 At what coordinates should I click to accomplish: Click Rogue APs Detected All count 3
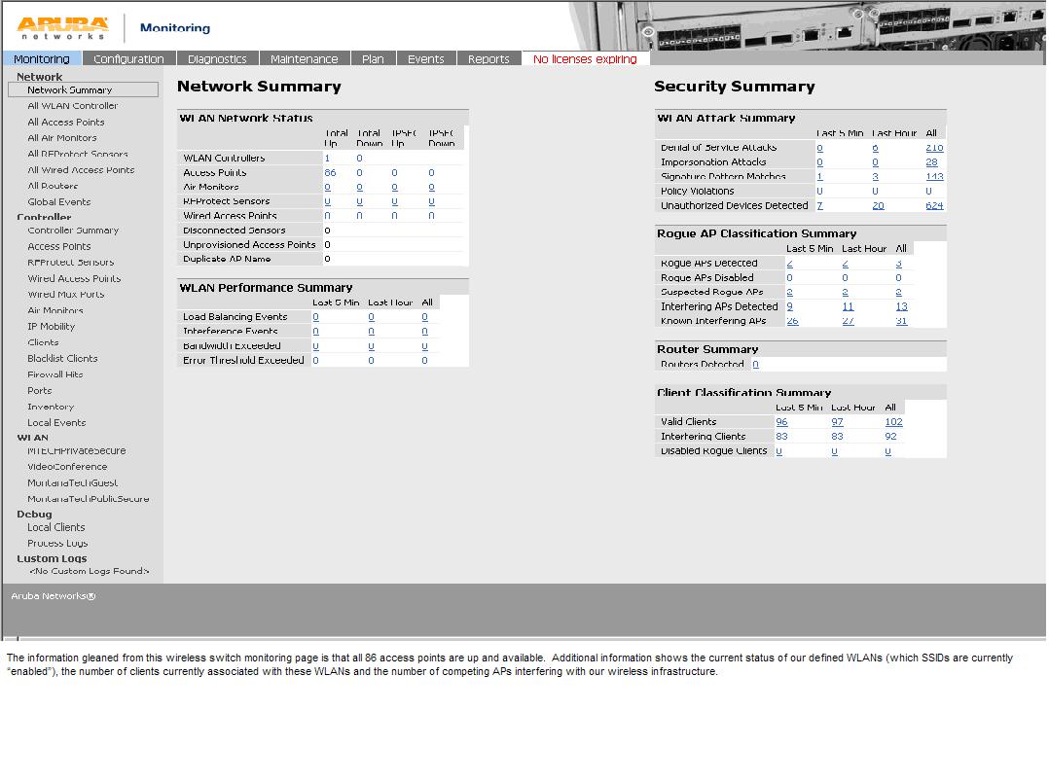click(x=898, y=264)
